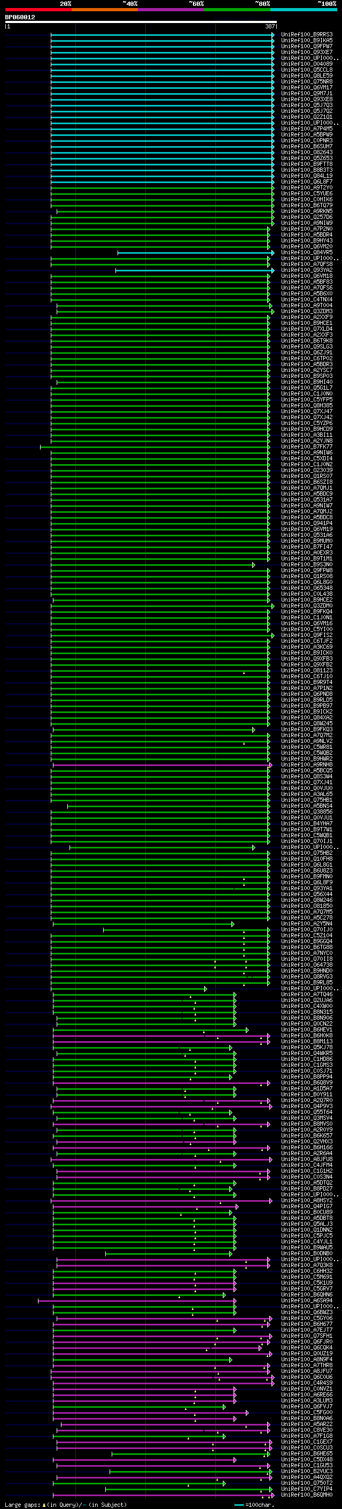This screenshot has width=342, height=1509.
Task: Click the UniRef100_B9HCD9 entry
Action: pyautogui.click(x=307, y=429)
